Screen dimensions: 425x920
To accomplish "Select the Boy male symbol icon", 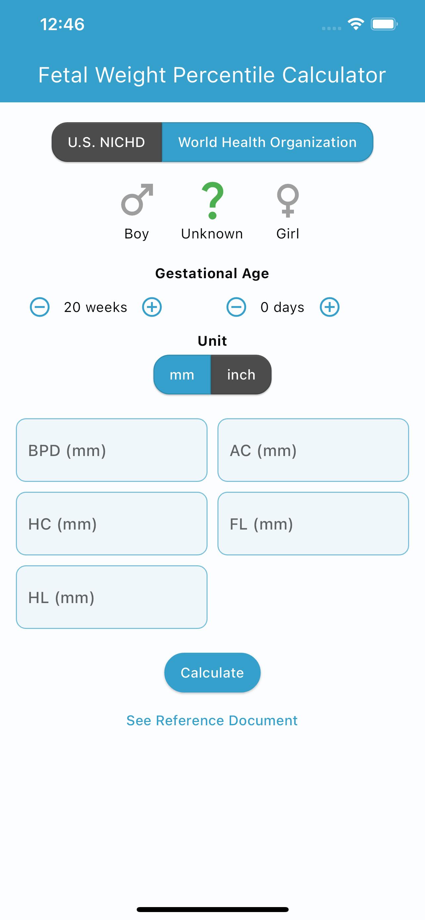I will [x=137, y=200].
